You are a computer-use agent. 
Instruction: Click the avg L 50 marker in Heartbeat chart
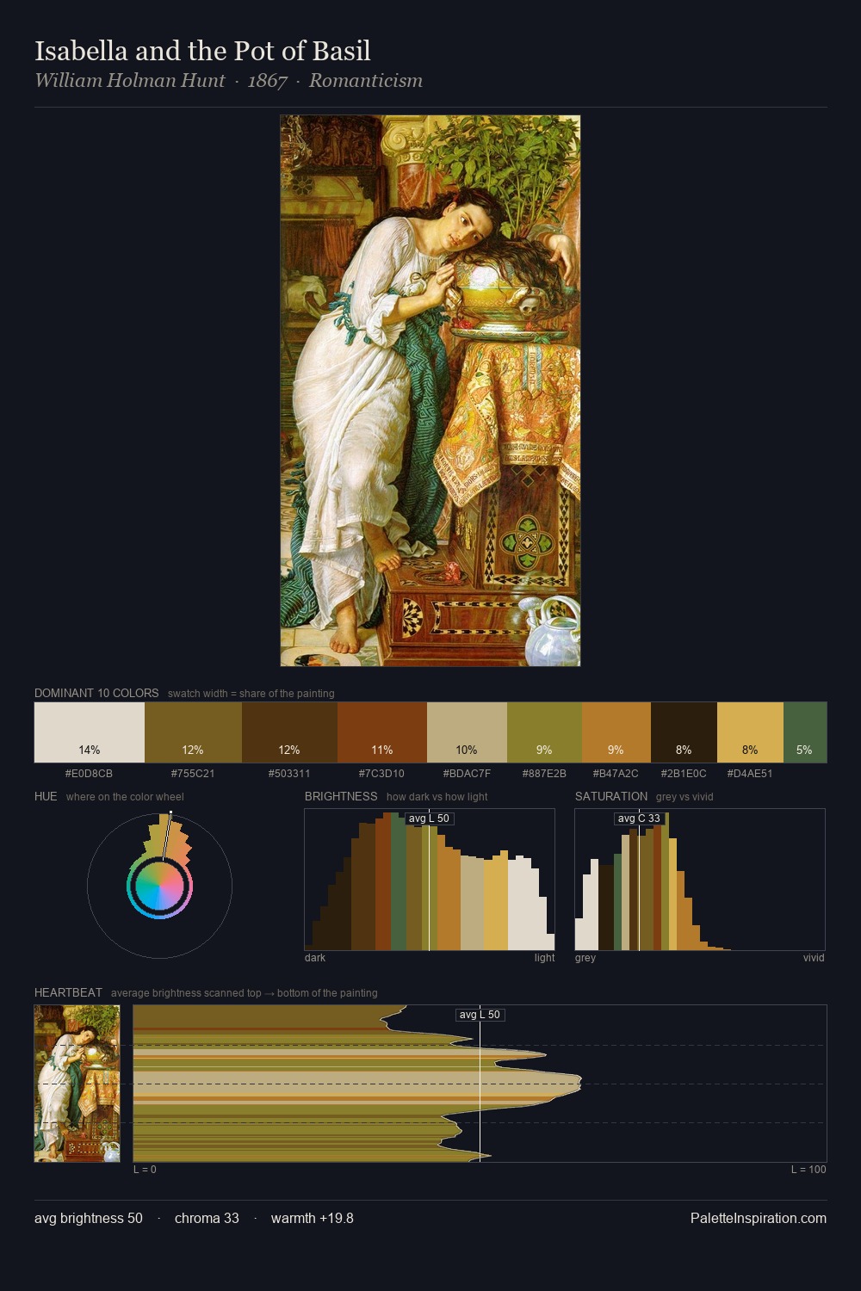tap(480, 1015)
